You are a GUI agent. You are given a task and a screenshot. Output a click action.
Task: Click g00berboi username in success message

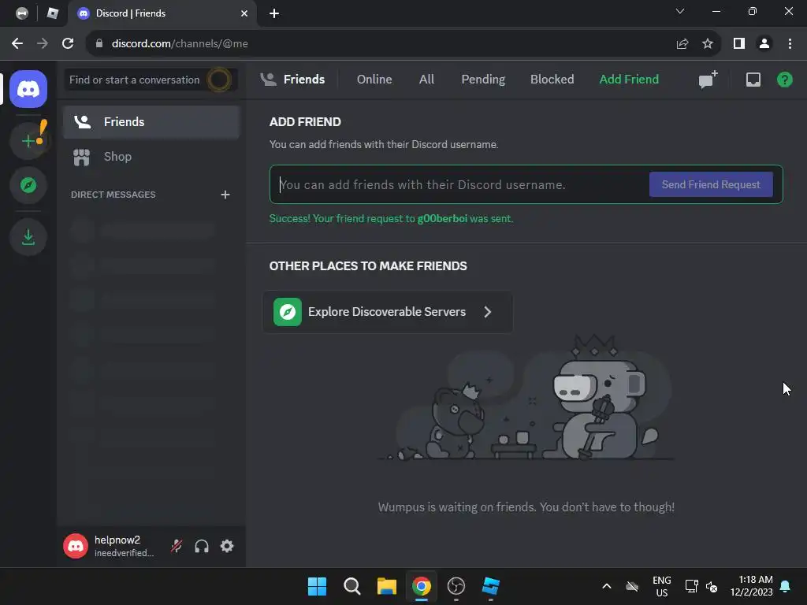[442, 219]
